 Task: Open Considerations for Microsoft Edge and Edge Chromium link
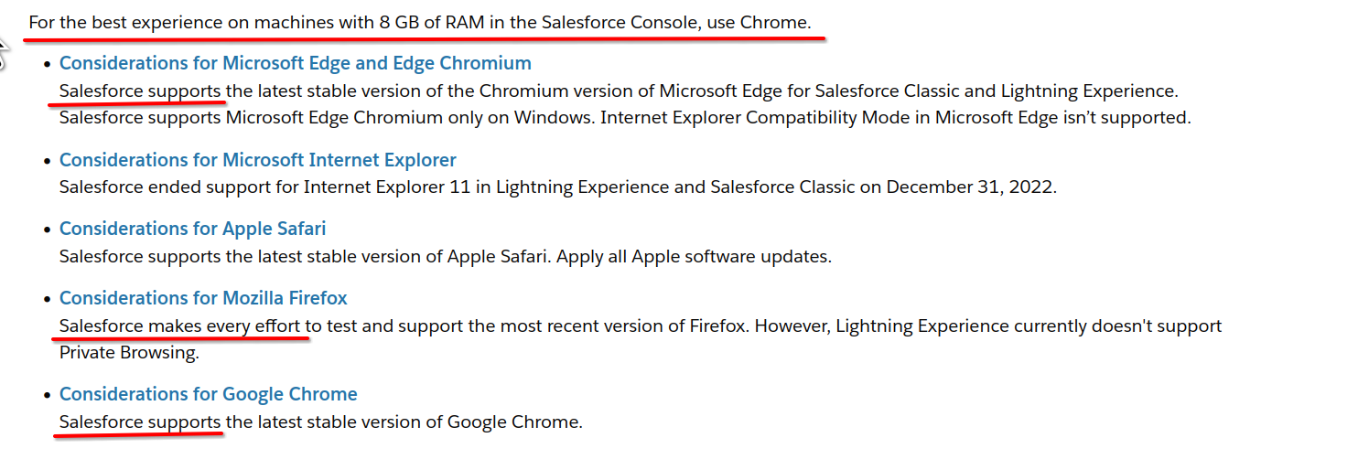[296, 63]
